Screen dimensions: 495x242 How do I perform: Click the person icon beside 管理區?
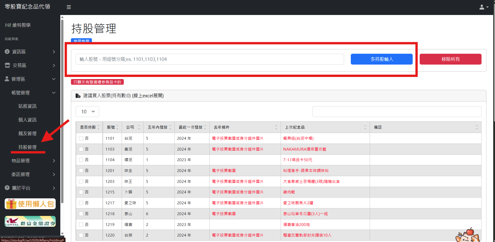[7, 79]
